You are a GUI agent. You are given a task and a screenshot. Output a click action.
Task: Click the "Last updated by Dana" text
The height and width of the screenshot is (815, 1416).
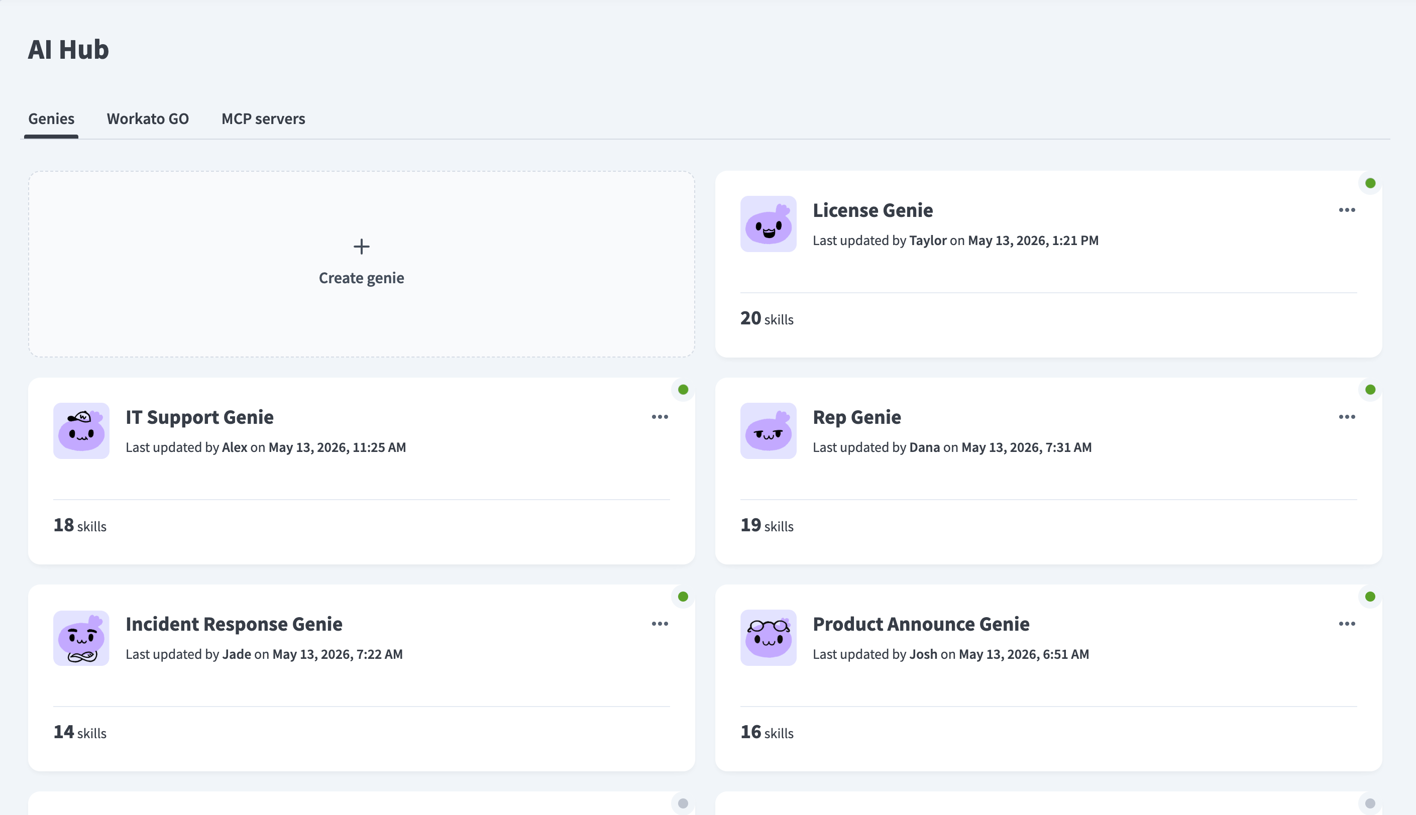[x=876, y=448]
